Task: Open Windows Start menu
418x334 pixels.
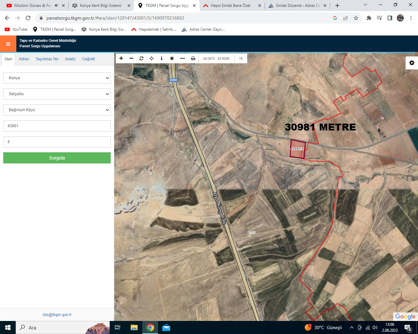Action: point(8,327)
